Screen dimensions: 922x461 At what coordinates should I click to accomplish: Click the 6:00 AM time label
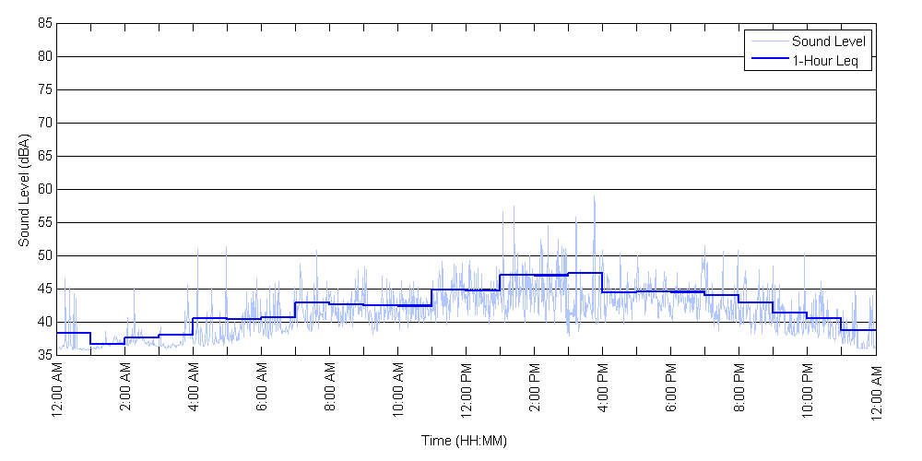262,391
